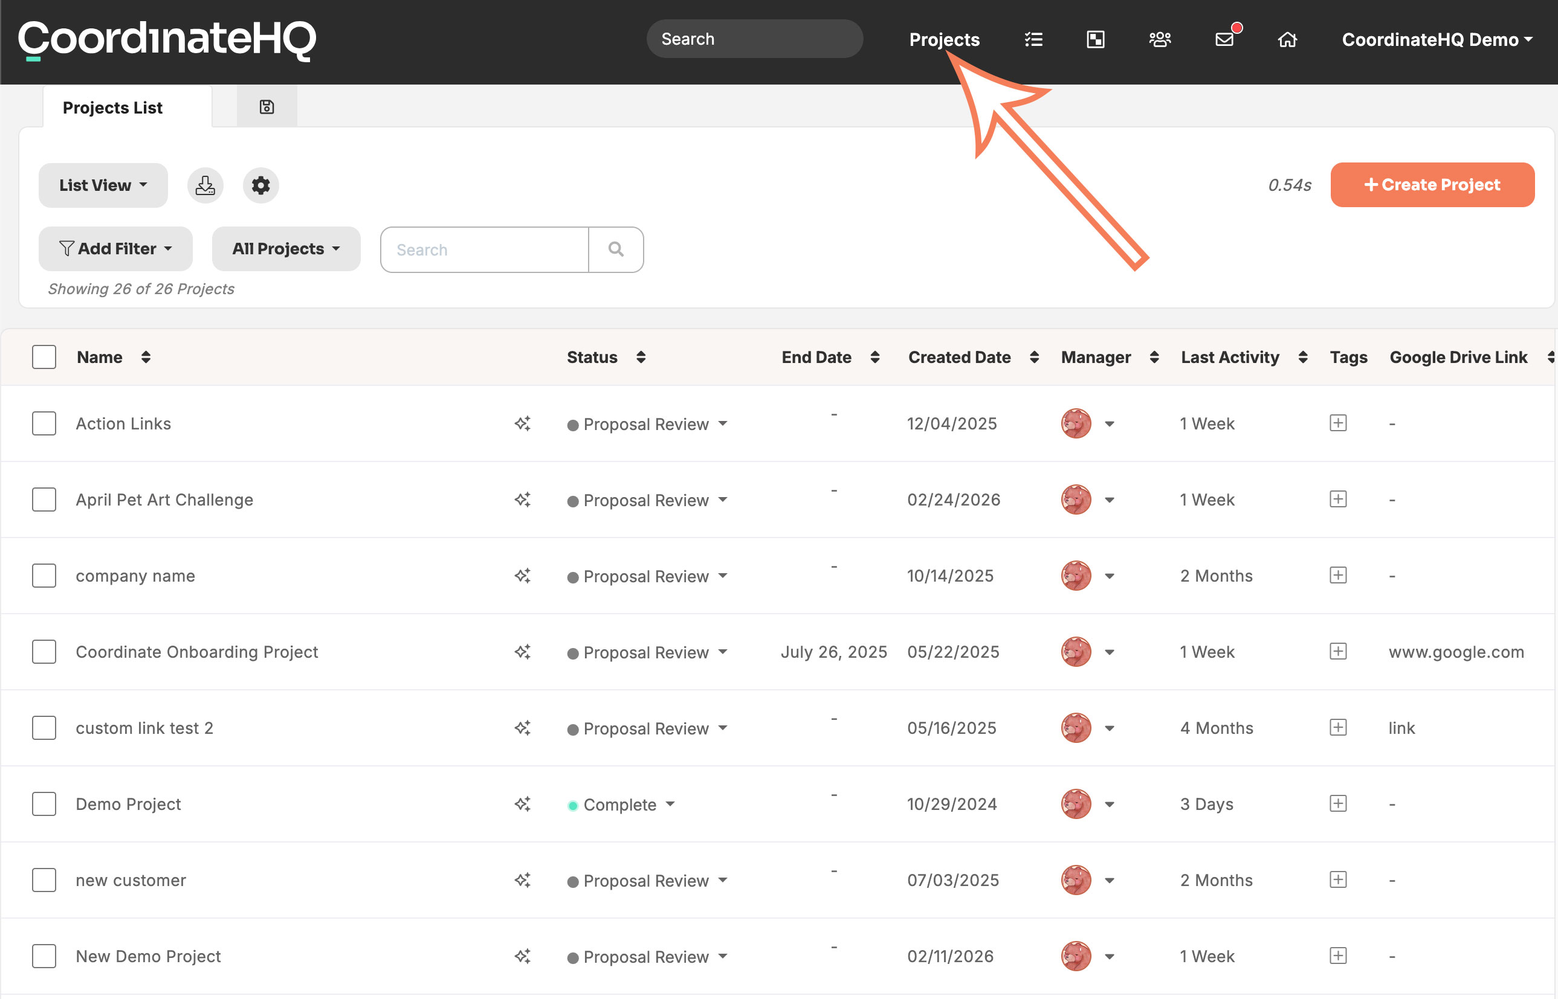Open the www.google.com Drive link

(1456, 652)
